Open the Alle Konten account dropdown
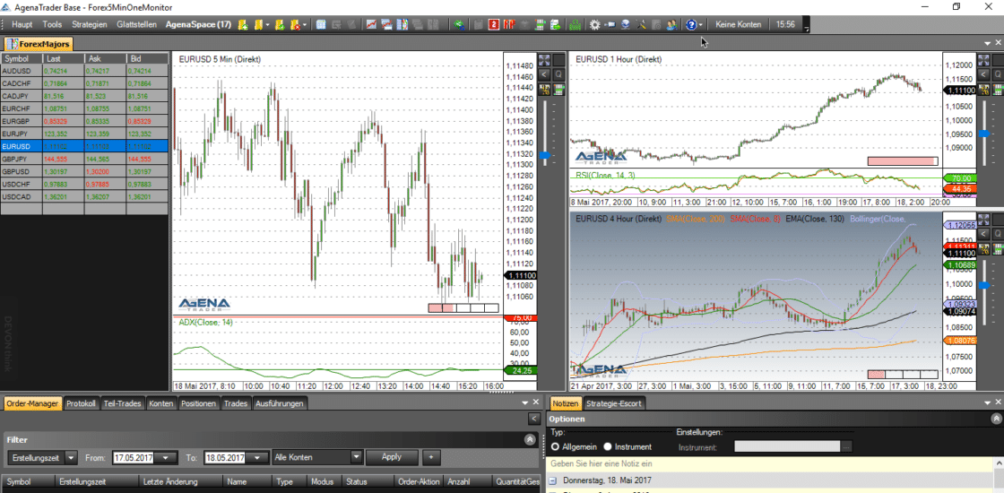 [x=356, y=457]
